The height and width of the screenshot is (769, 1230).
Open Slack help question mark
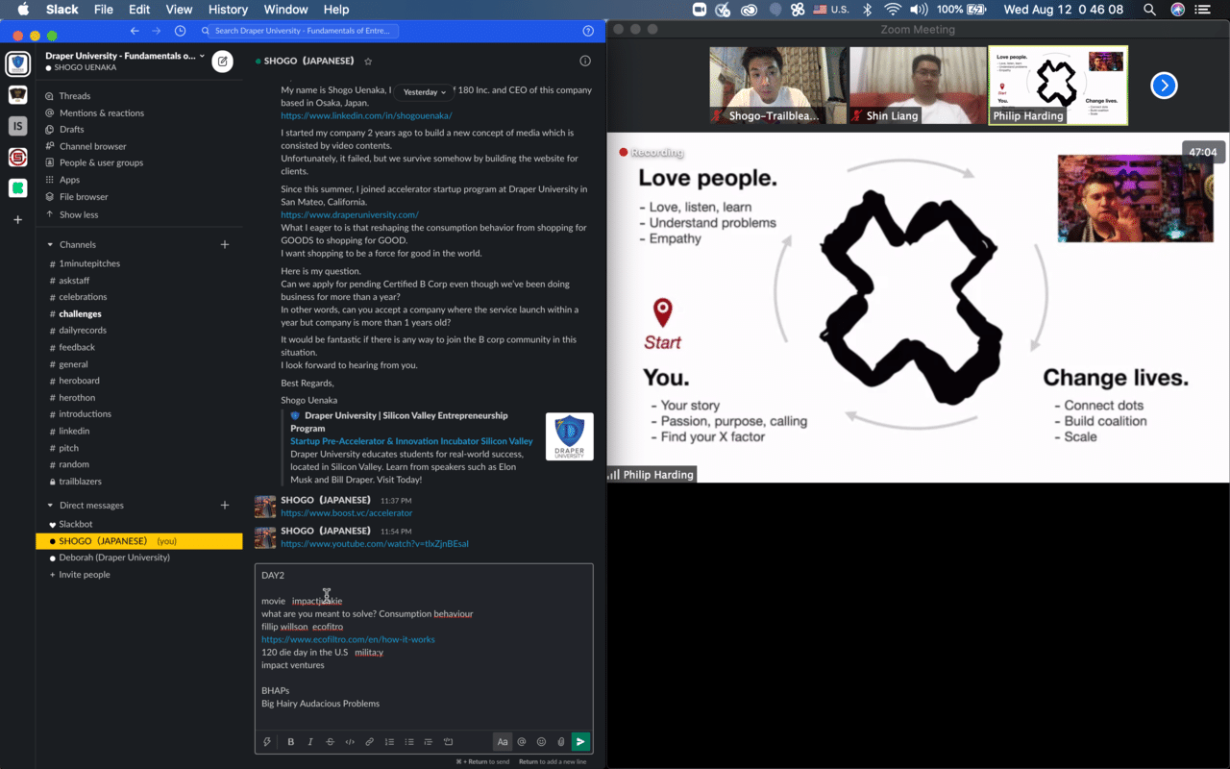588,31
